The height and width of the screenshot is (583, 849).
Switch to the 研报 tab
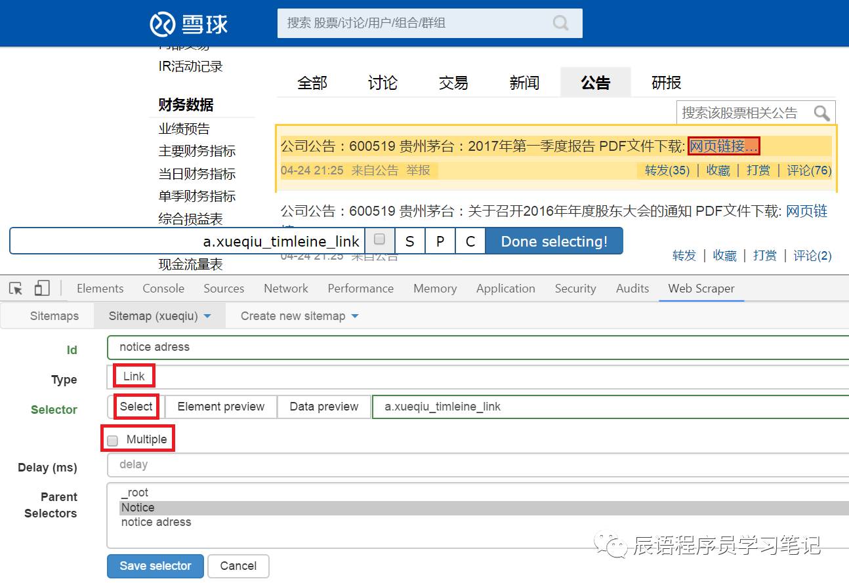tap(667, 83)
